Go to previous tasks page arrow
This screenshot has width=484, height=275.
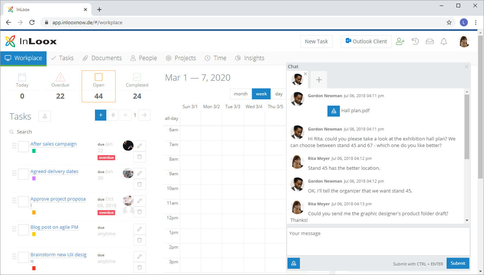[126, 115]
